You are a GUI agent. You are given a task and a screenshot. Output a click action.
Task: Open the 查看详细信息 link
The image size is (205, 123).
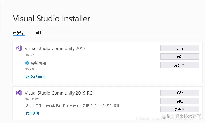point(36,77)
